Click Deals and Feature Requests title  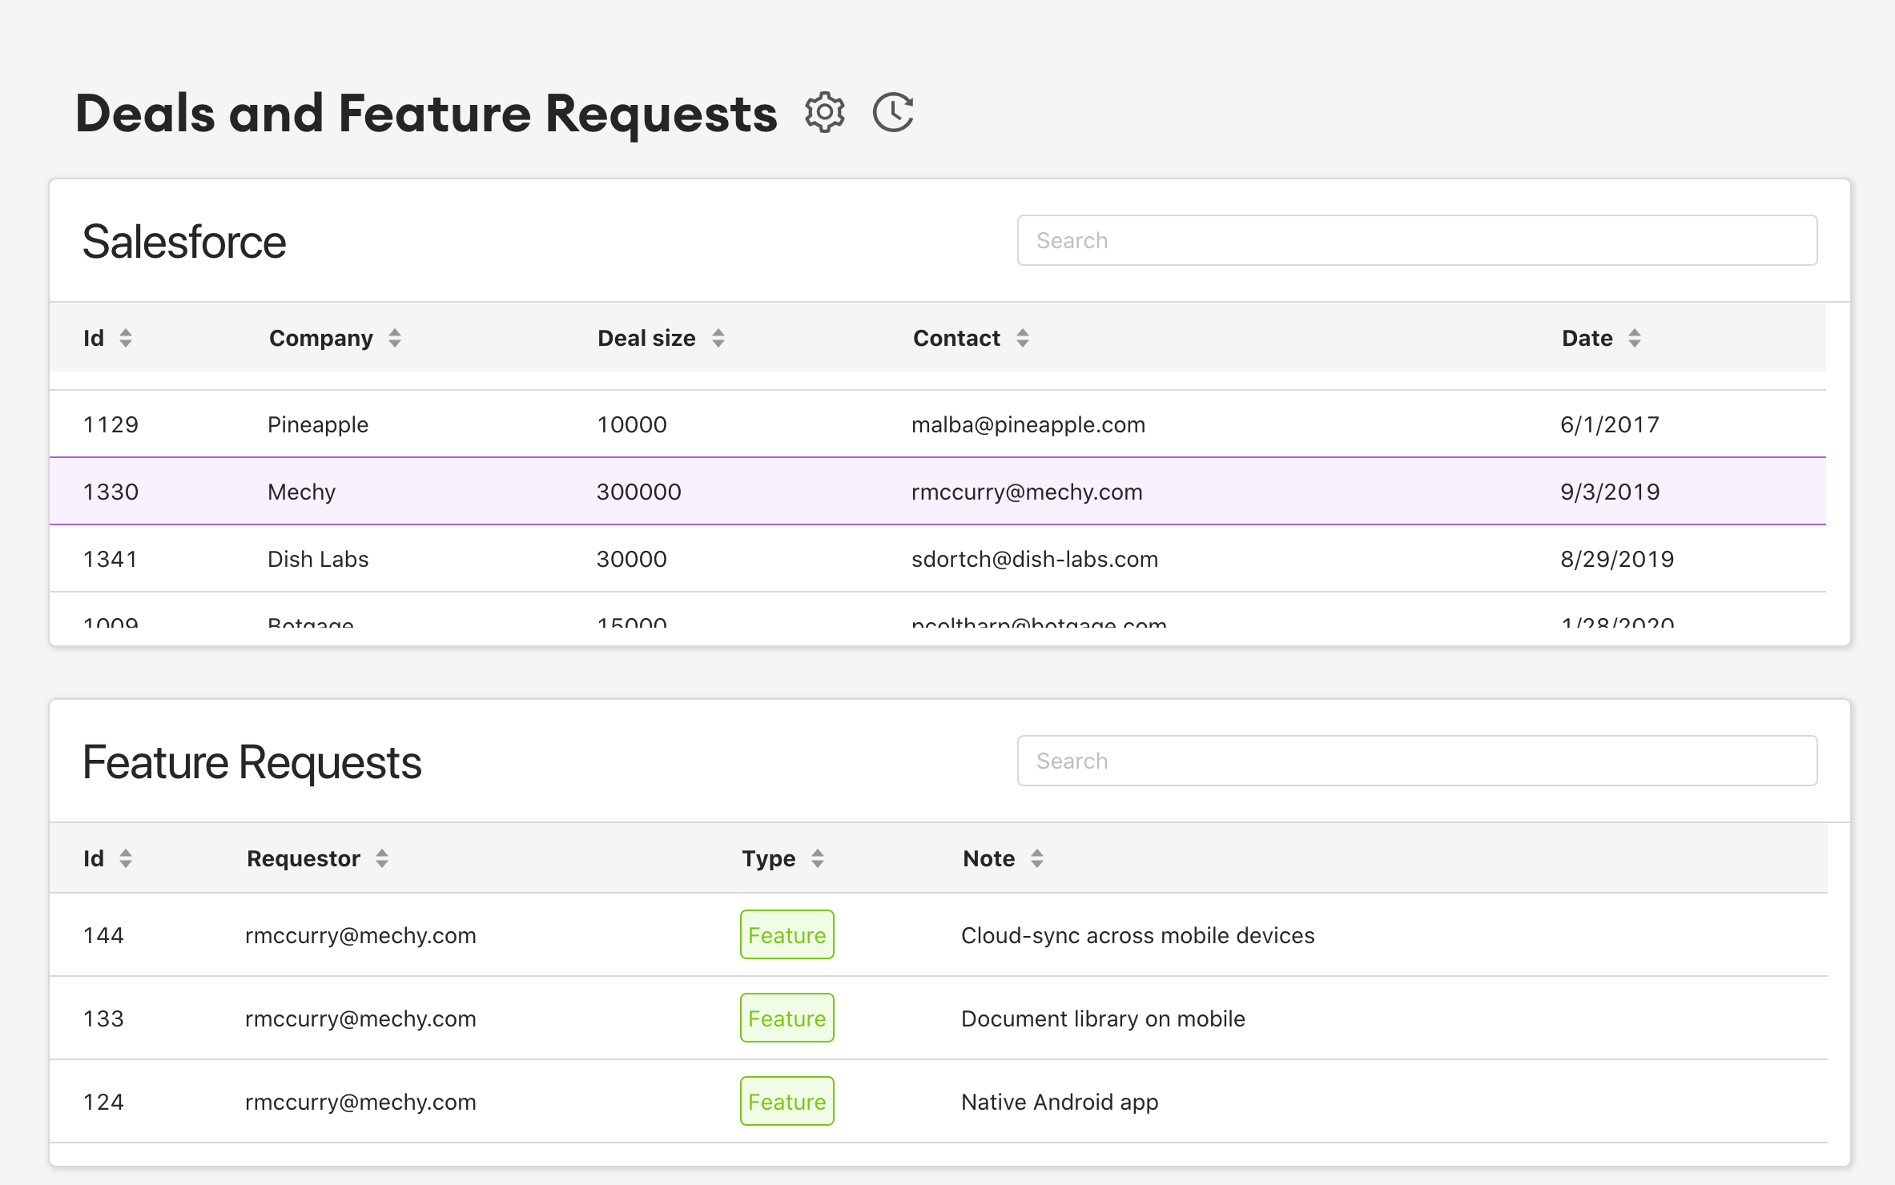(x=426, y=113)
